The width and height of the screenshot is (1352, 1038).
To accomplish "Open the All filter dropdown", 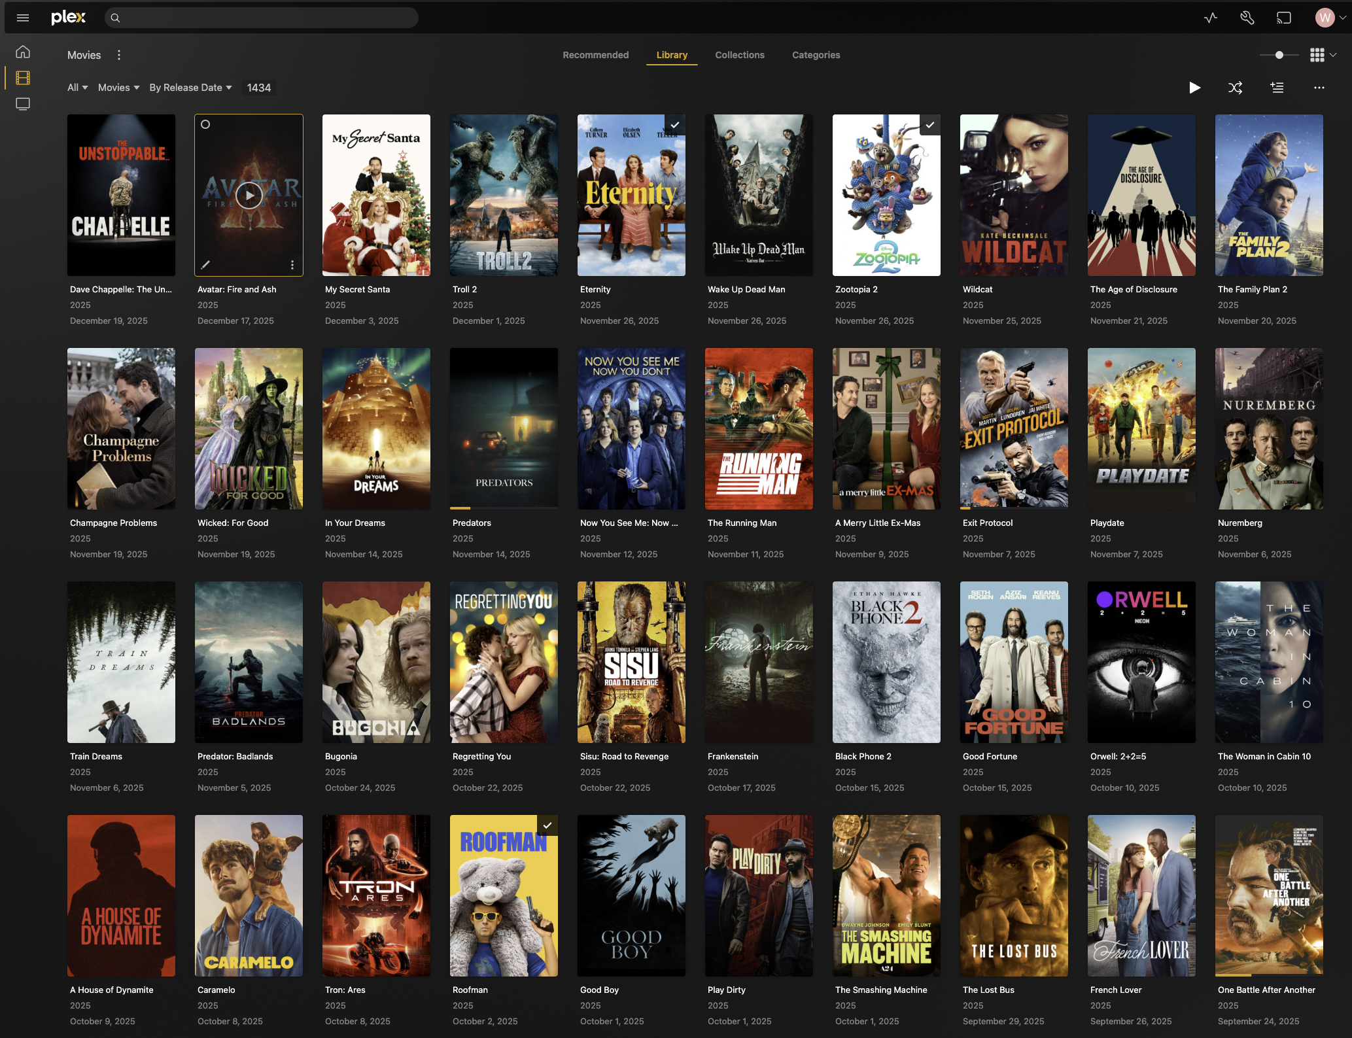I will click(x=77, y=87).
